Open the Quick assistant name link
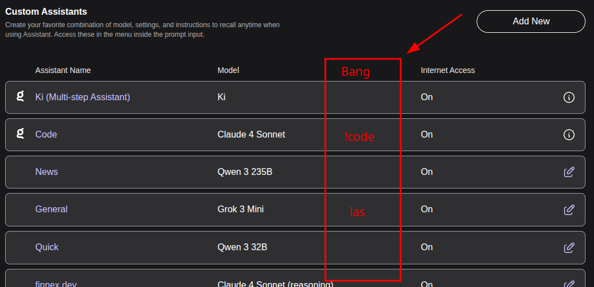 [47, 247]
